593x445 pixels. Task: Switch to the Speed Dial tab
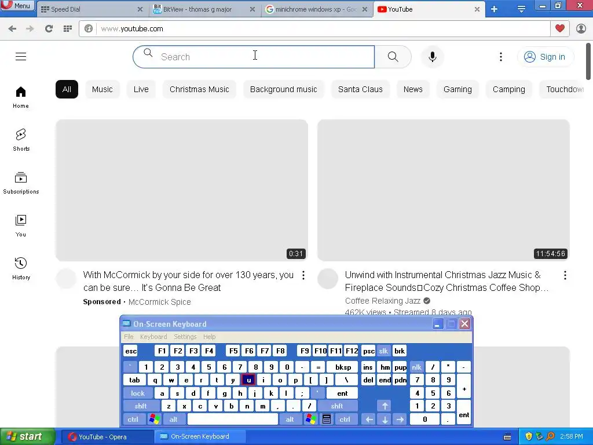(92, 9)
